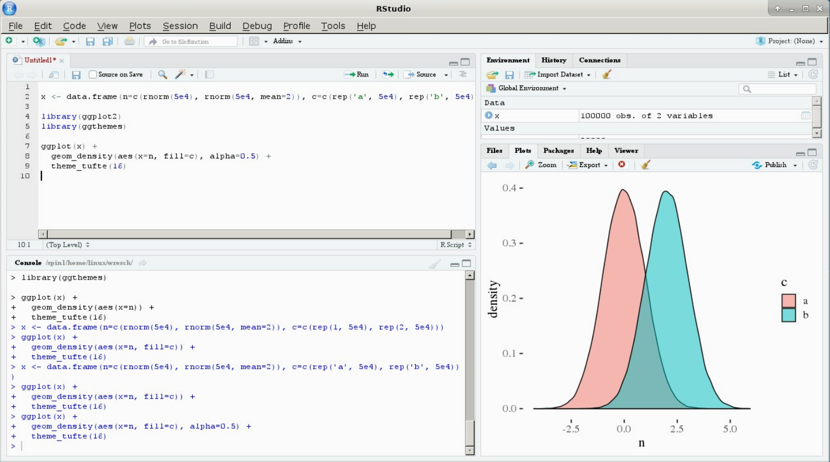The image size is (830, 462).
Task: Run the current line with Run button
Action: [x=357, y=75]
